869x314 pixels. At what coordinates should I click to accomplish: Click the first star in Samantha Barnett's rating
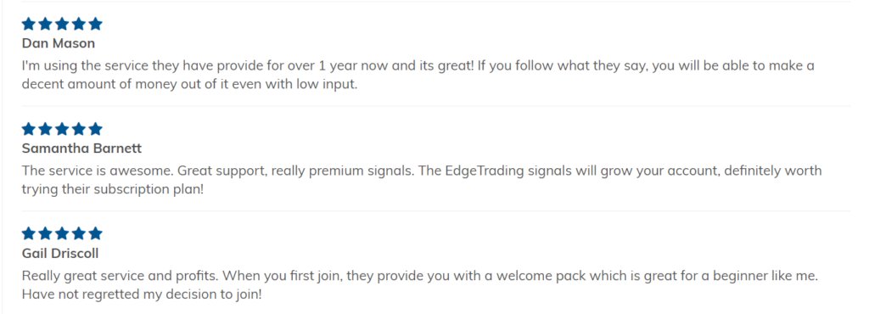pyautogui.click(x=29, y=129)
